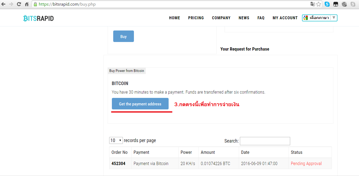Click the dark mask extension icon
The image size is (359, 176).
click(x=336, y=4)
